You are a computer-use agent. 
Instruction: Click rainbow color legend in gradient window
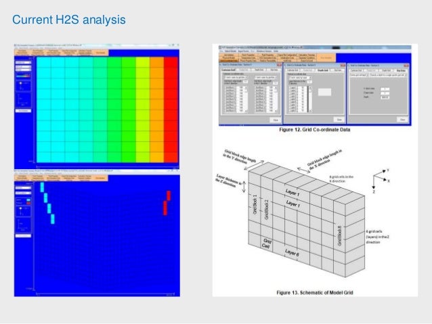pyautogui.click(x=23, y=76)
